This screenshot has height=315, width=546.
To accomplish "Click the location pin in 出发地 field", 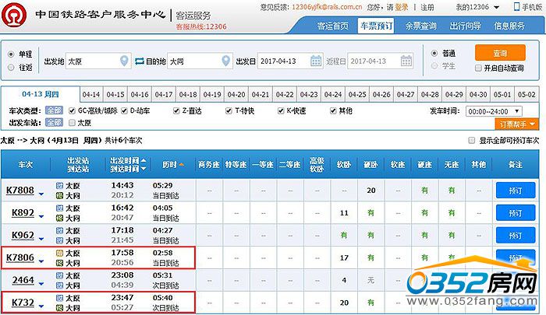I will pos(124,61).
